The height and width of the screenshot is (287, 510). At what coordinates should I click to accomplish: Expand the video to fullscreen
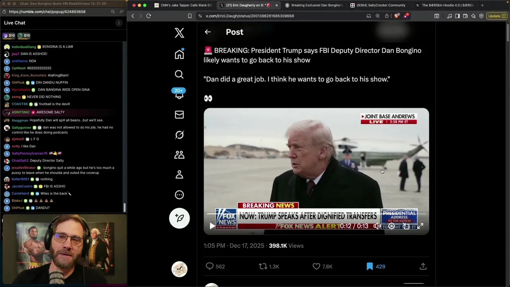pyautogui.click(x=420, y=226)
